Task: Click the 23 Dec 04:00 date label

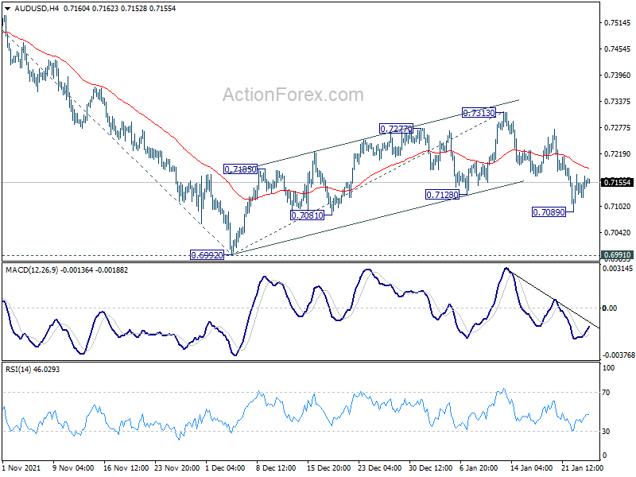Action: 380,467
